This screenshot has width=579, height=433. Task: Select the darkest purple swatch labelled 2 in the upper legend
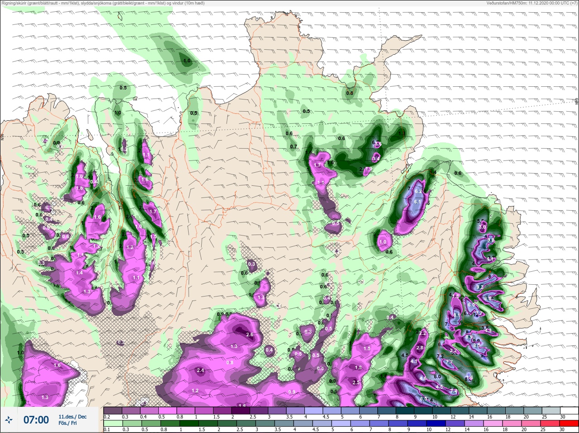pyautogui.click(x=241, y=410)
